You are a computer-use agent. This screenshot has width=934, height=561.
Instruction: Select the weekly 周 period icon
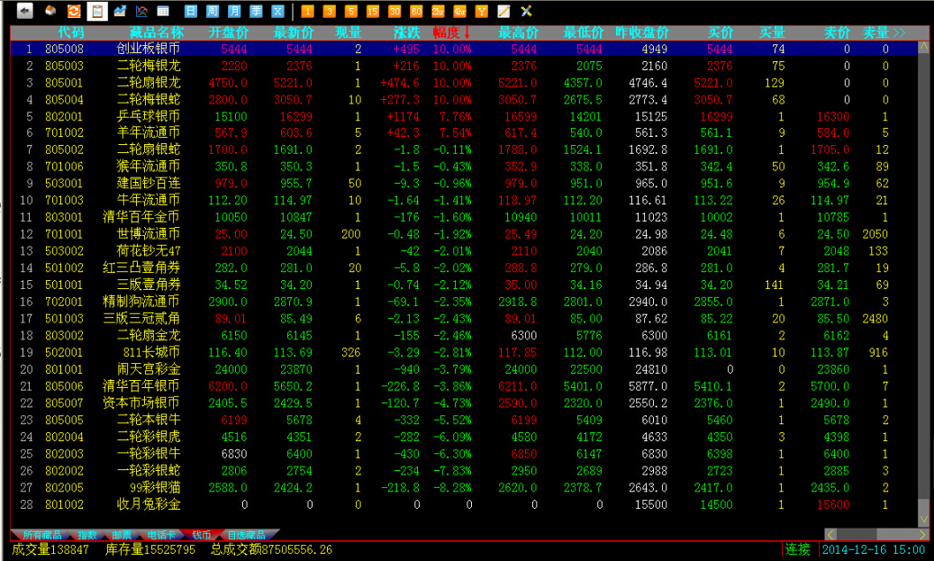tap(213, 11)
